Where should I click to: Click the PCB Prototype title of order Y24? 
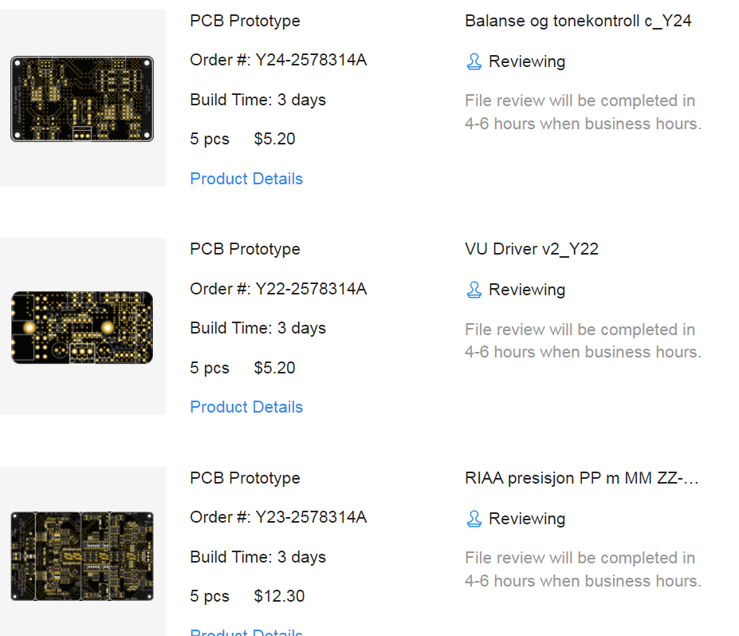point(245,21)
